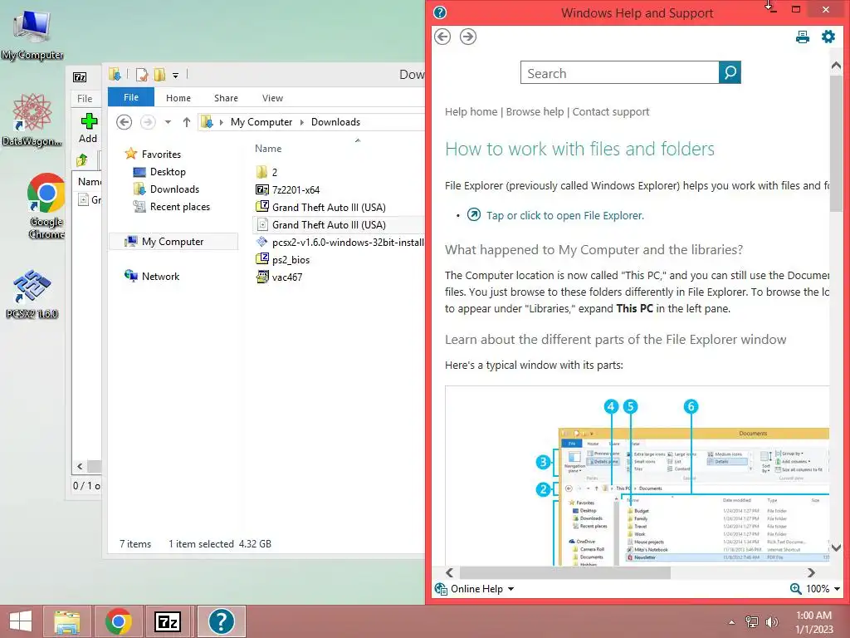Go forward in File Explorer
The image size is (850, 638).
tap(148, 122)
